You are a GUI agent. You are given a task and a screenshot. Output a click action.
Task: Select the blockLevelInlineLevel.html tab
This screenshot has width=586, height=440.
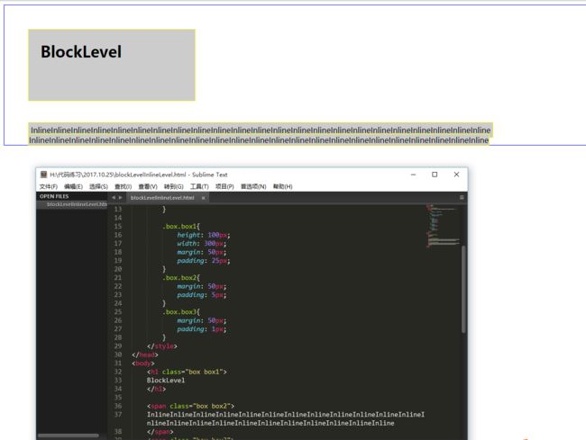162,198
